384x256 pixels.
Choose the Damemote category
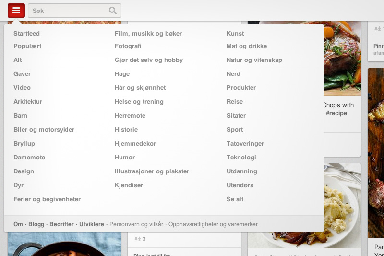[29, 158]
